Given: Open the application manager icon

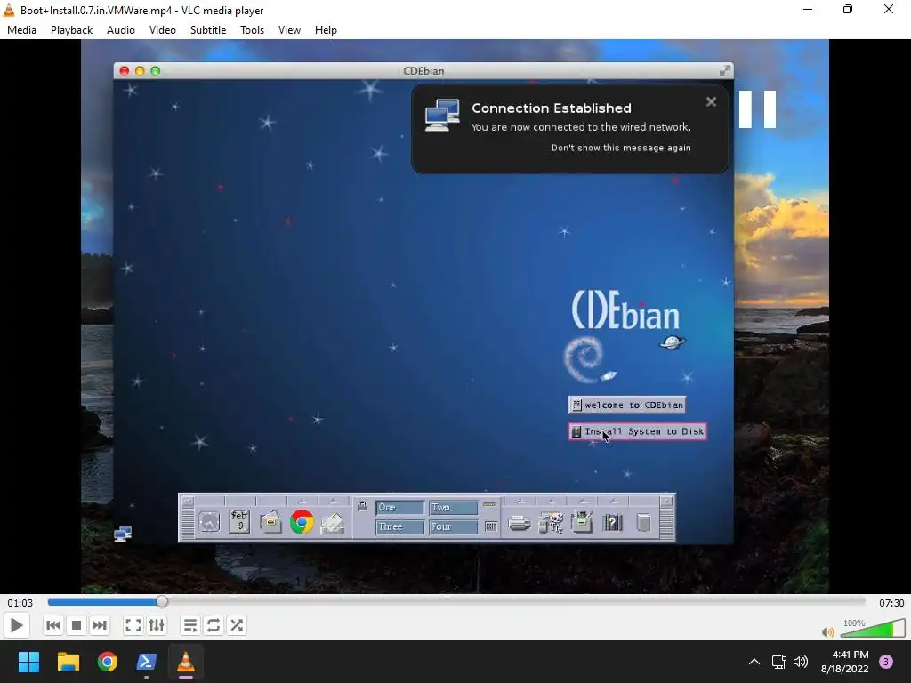Looking at the screenshot, I should [x=582, y=522].
